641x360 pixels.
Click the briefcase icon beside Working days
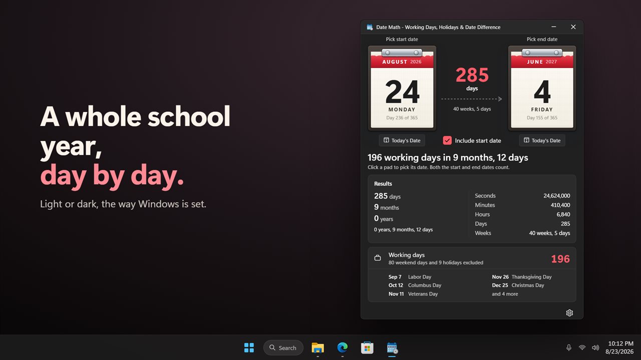click(x=378, y=258)
